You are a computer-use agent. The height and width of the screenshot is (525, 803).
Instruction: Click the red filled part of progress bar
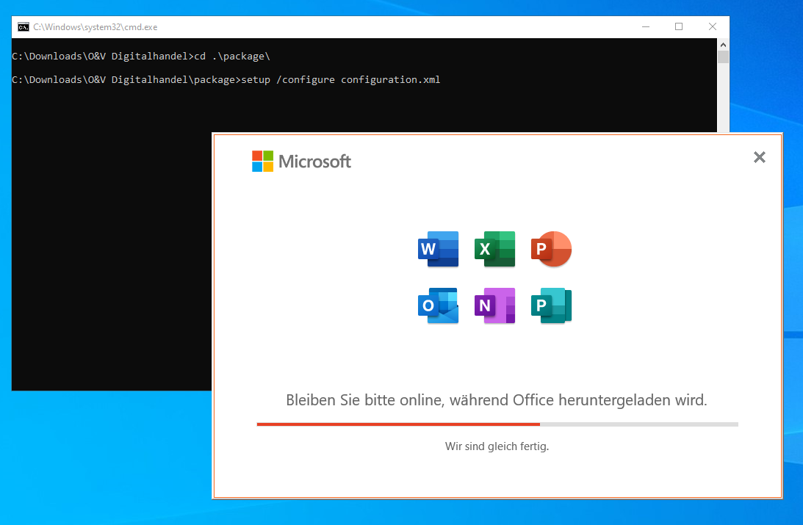click(x=397, y=424)
